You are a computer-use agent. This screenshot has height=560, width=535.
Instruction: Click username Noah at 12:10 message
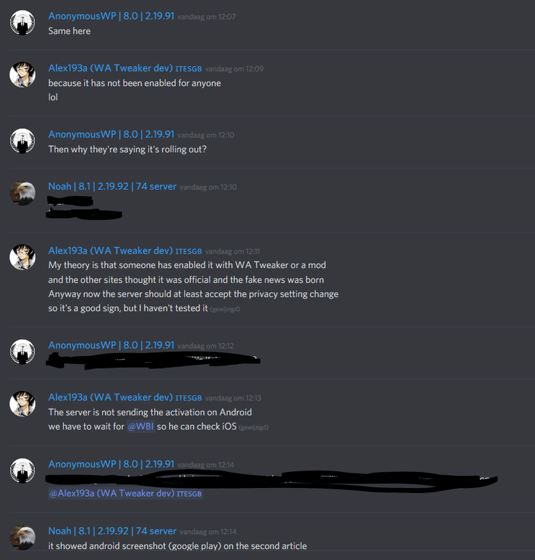[112, 186]
